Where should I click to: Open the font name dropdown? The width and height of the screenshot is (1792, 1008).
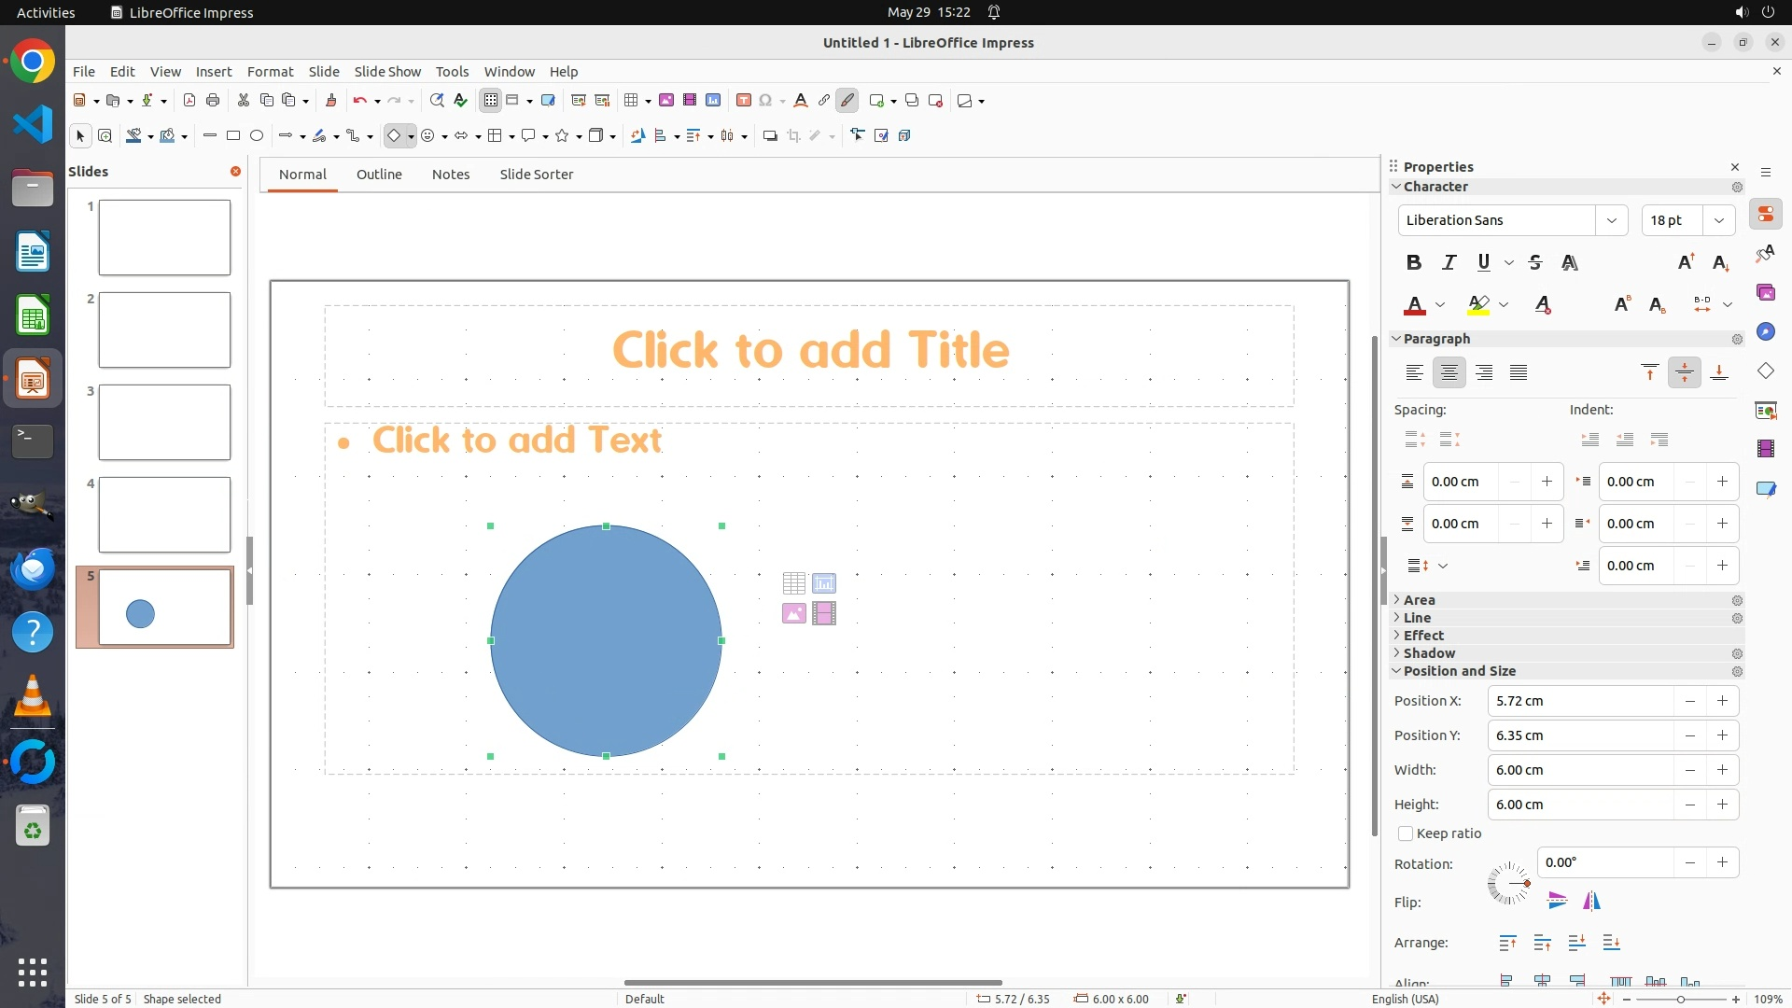click(1611, 220)
